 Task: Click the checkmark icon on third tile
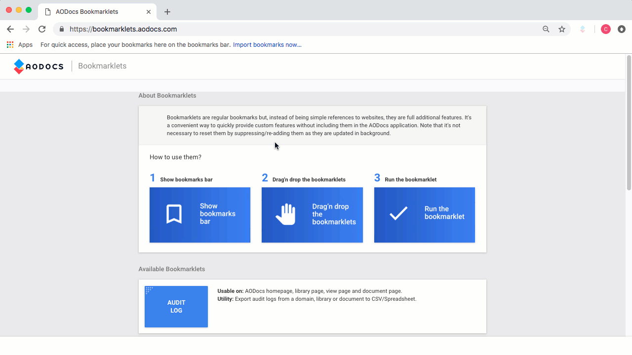point(398,213)
